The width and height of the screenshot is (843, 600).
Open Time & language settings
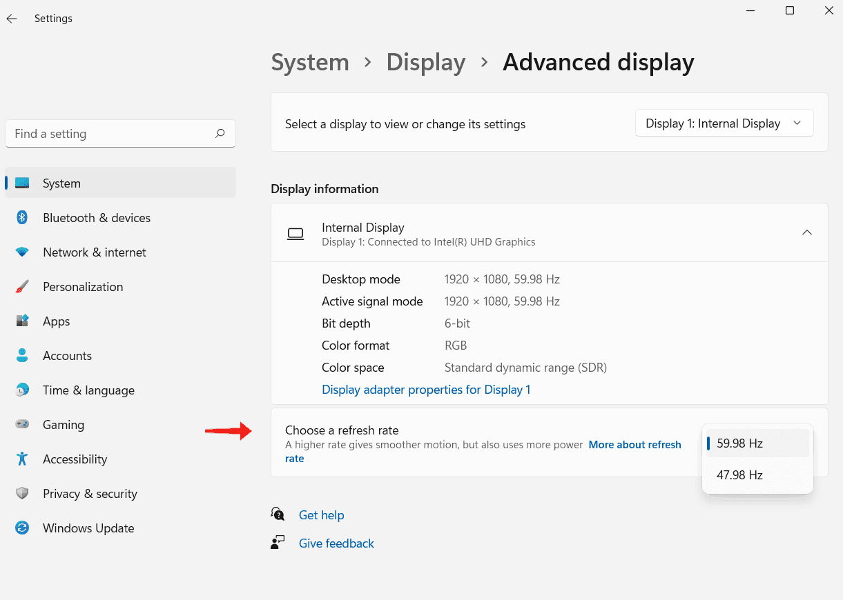pyautogui.click(x=88, y=390)
